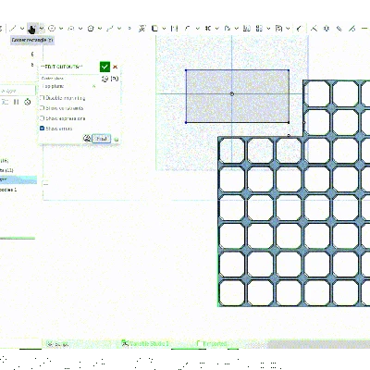Select the Trim tool
The height and width of the screenshot is (370, 370).
click(x=207, y=29)
